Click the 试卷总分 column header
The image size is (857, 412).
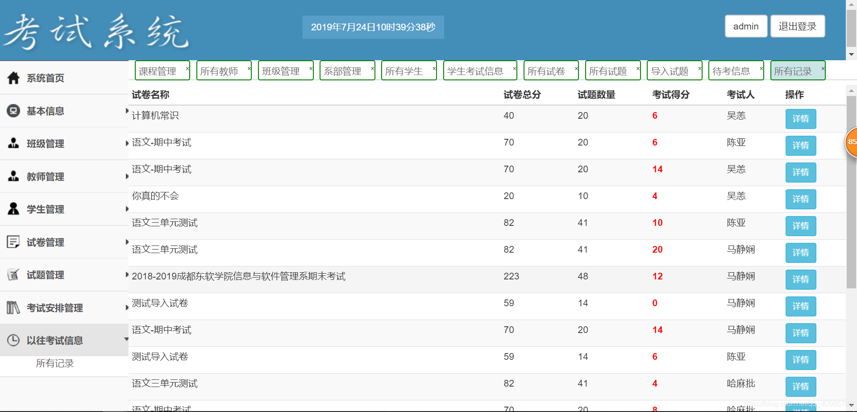point(522,95)
